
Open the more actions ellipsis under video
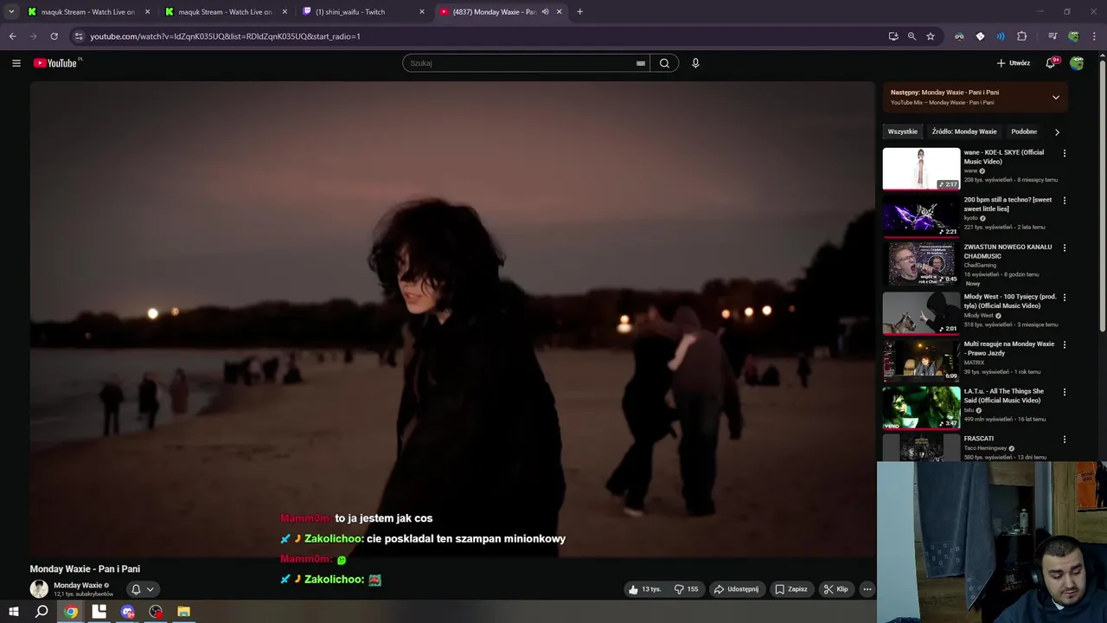pos(867,589)
